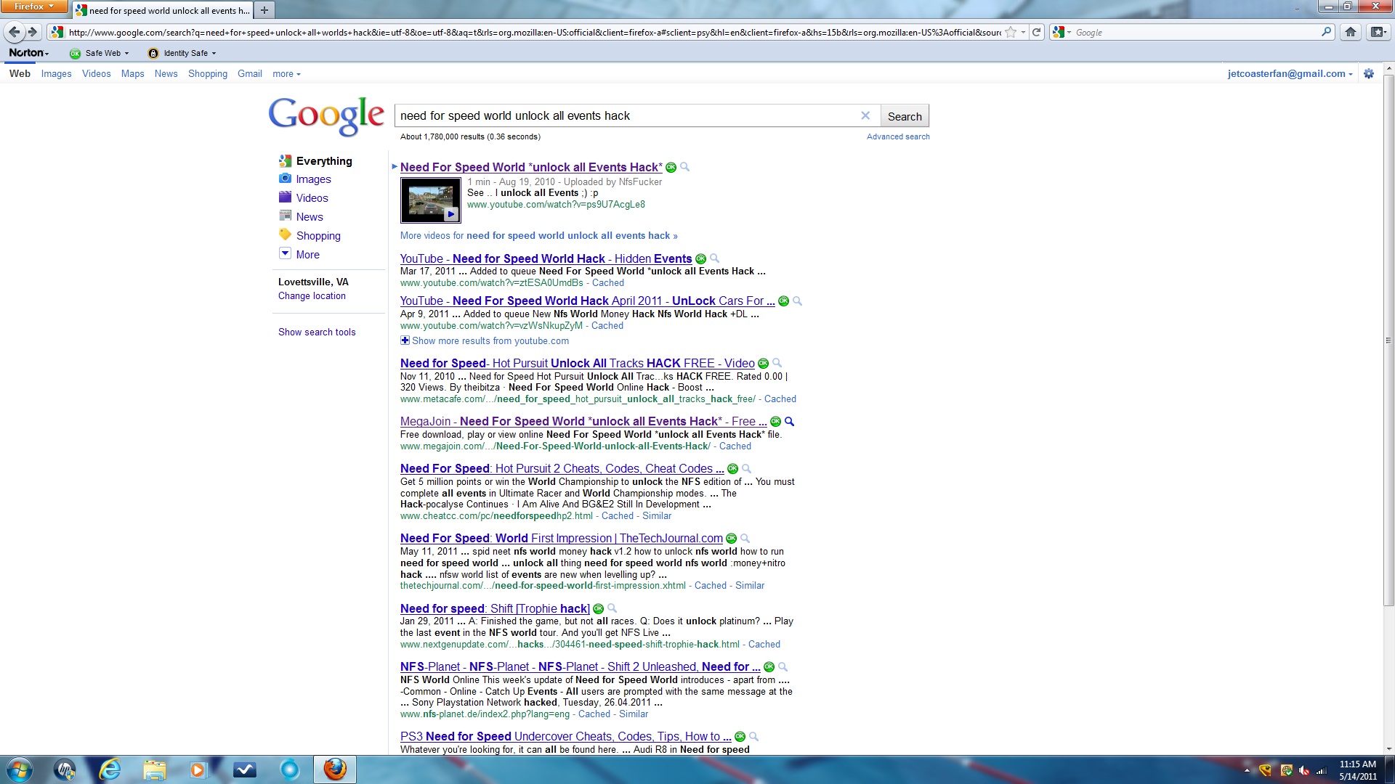Open Cached link for megajoin.com result
Viewport: 1395px width, 784px height.
tap(735, 446)
